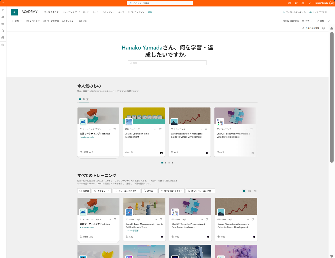Click the globe icon in left sidebar
Image resolution: width=335 pixels, height=258 pixels.
point(3,17)
